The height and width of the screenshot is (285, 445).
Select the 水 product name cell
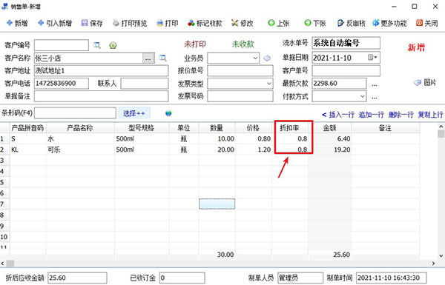click(x=80, y=139)
